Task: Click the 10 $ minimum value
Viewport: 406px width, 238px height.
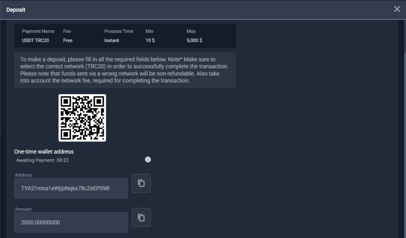Action: pos(150,40)
